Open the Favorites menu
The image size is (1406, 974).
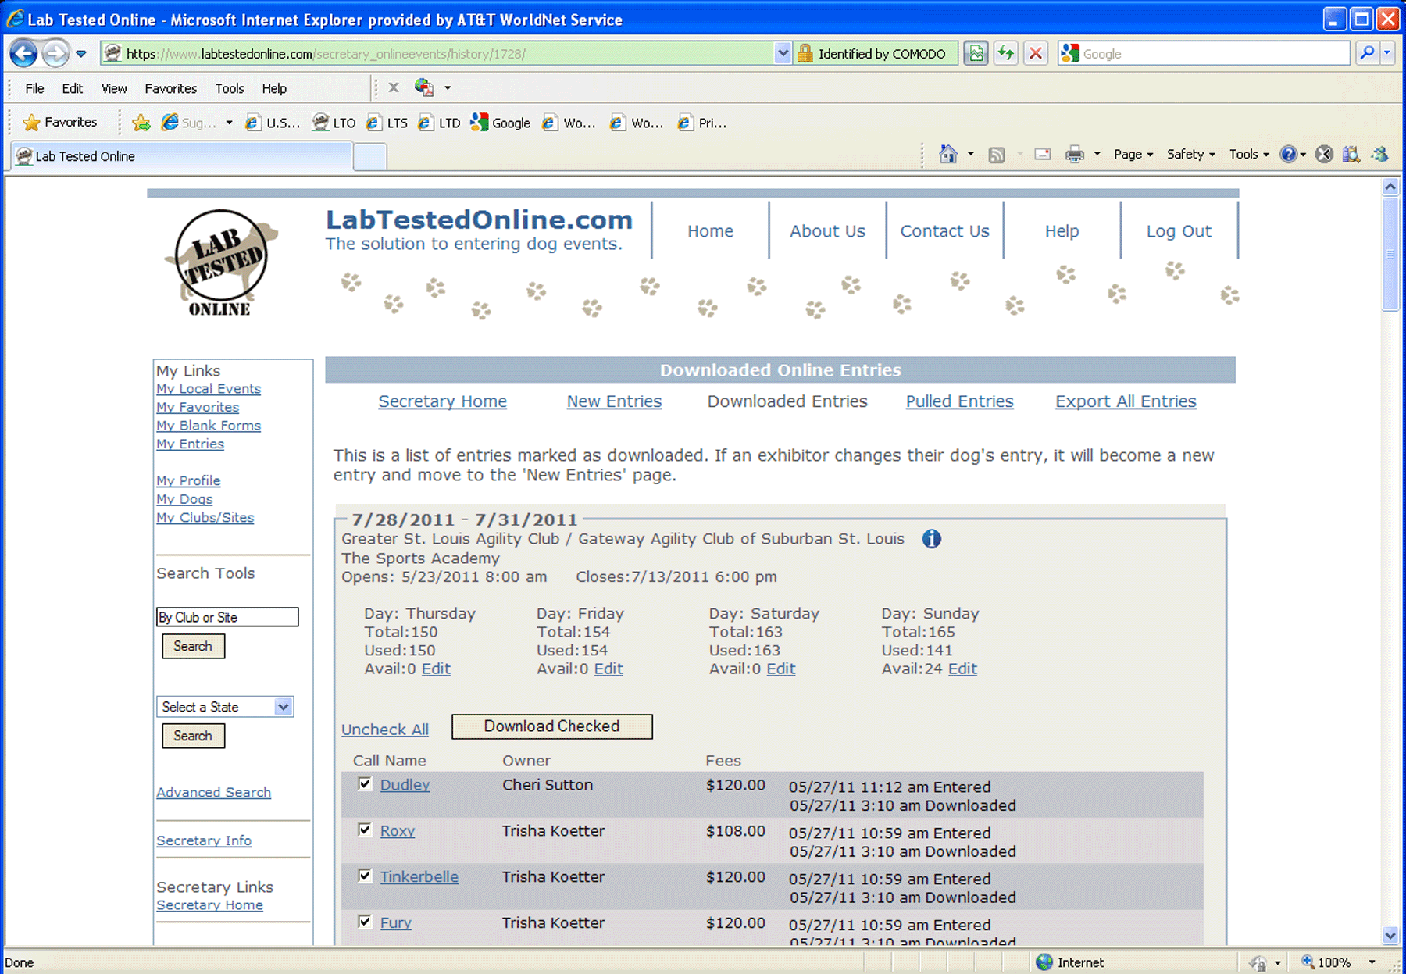coord(171,88)
